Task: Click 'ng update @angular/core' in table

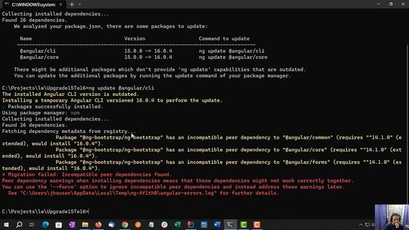Action: [233, 57]
